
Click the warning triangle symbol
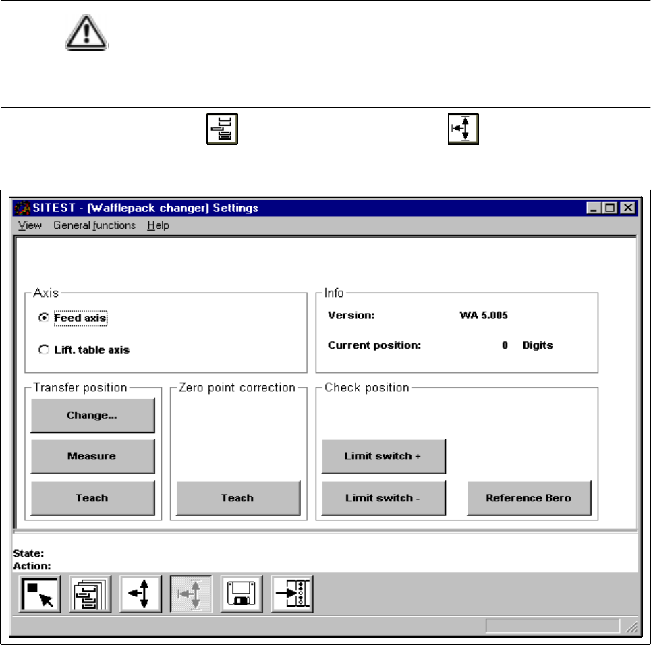click(86, 32)
